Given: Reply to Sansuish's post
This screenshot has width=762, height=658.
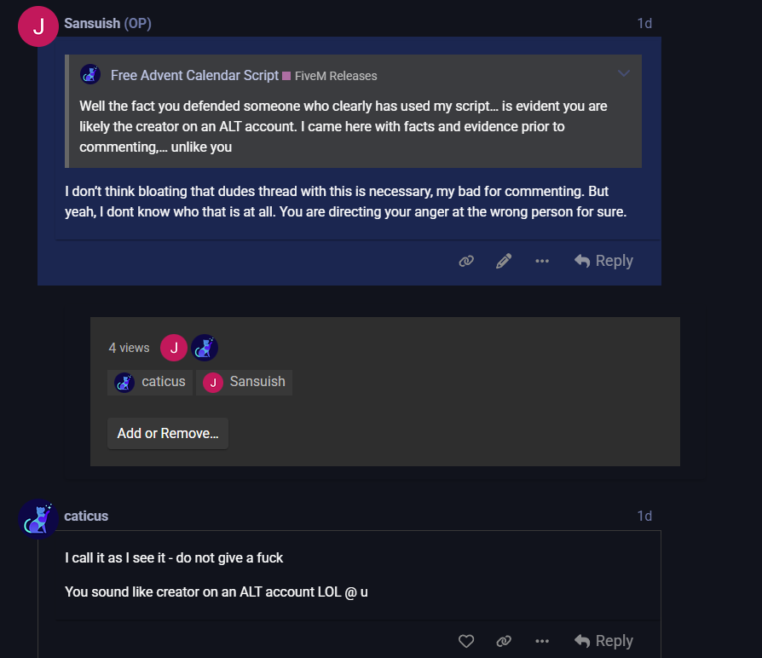Looking at the screenshot, I should coord(604,261).
